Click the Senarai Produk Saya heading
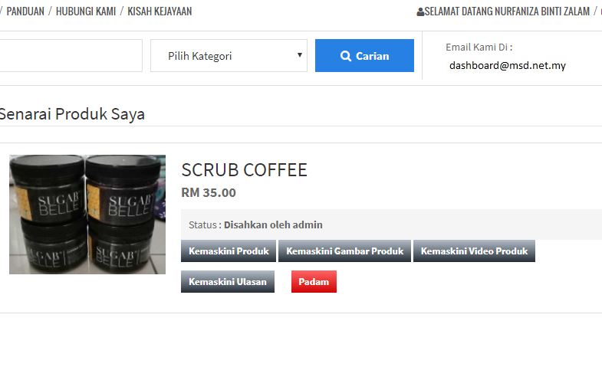Viewport: 602px width, 390px height. pyautogui.click(x=72, y=114)
